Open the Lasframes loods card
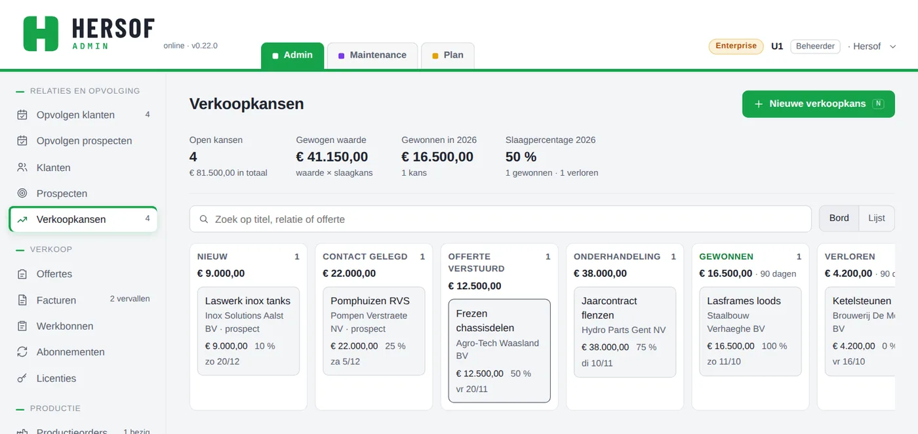 point(750,331)
